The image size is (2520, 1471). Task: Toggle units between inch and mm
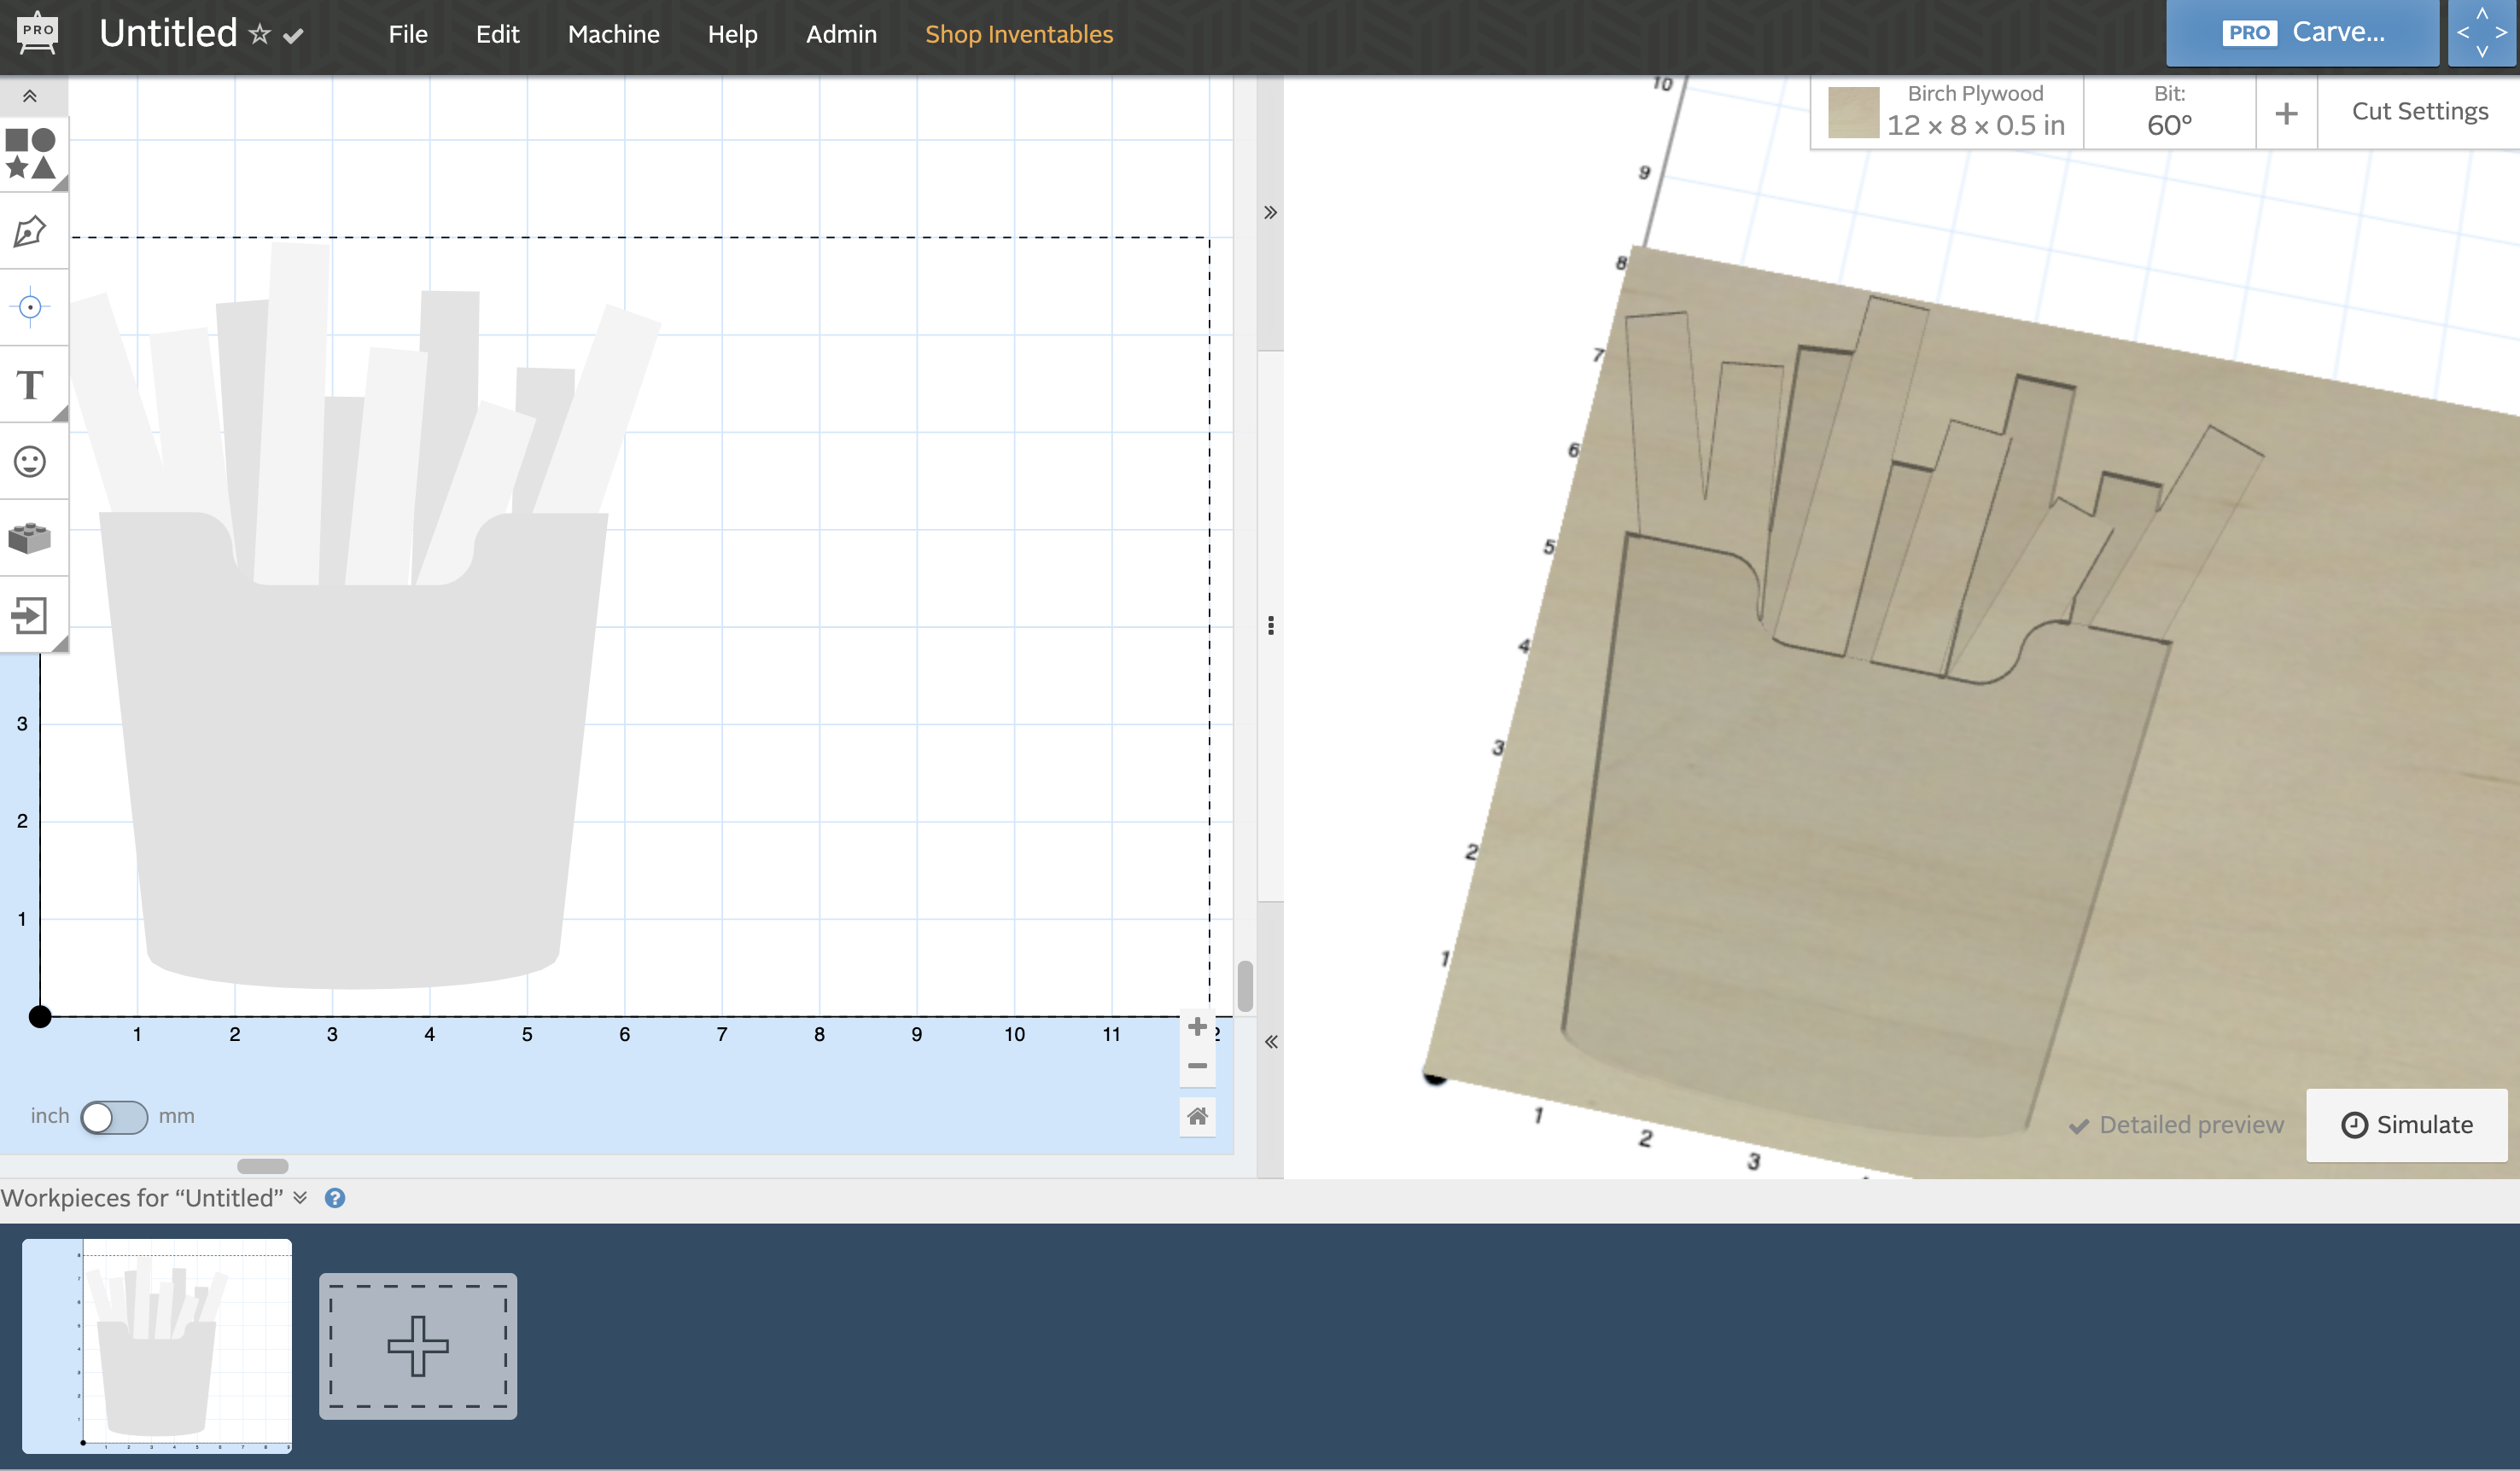(114, 1116)
